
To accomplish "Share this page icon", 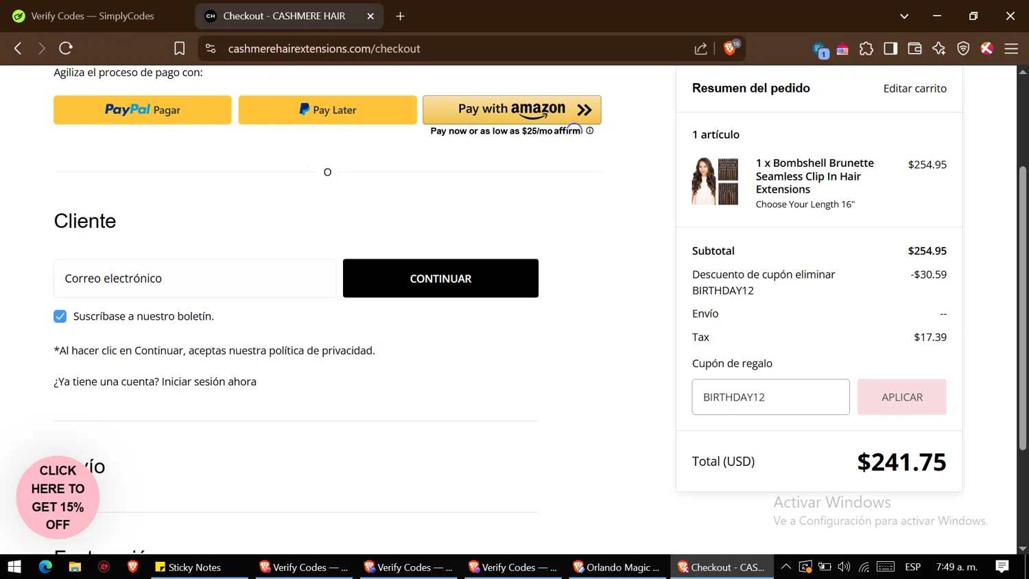I will [700, 49].
